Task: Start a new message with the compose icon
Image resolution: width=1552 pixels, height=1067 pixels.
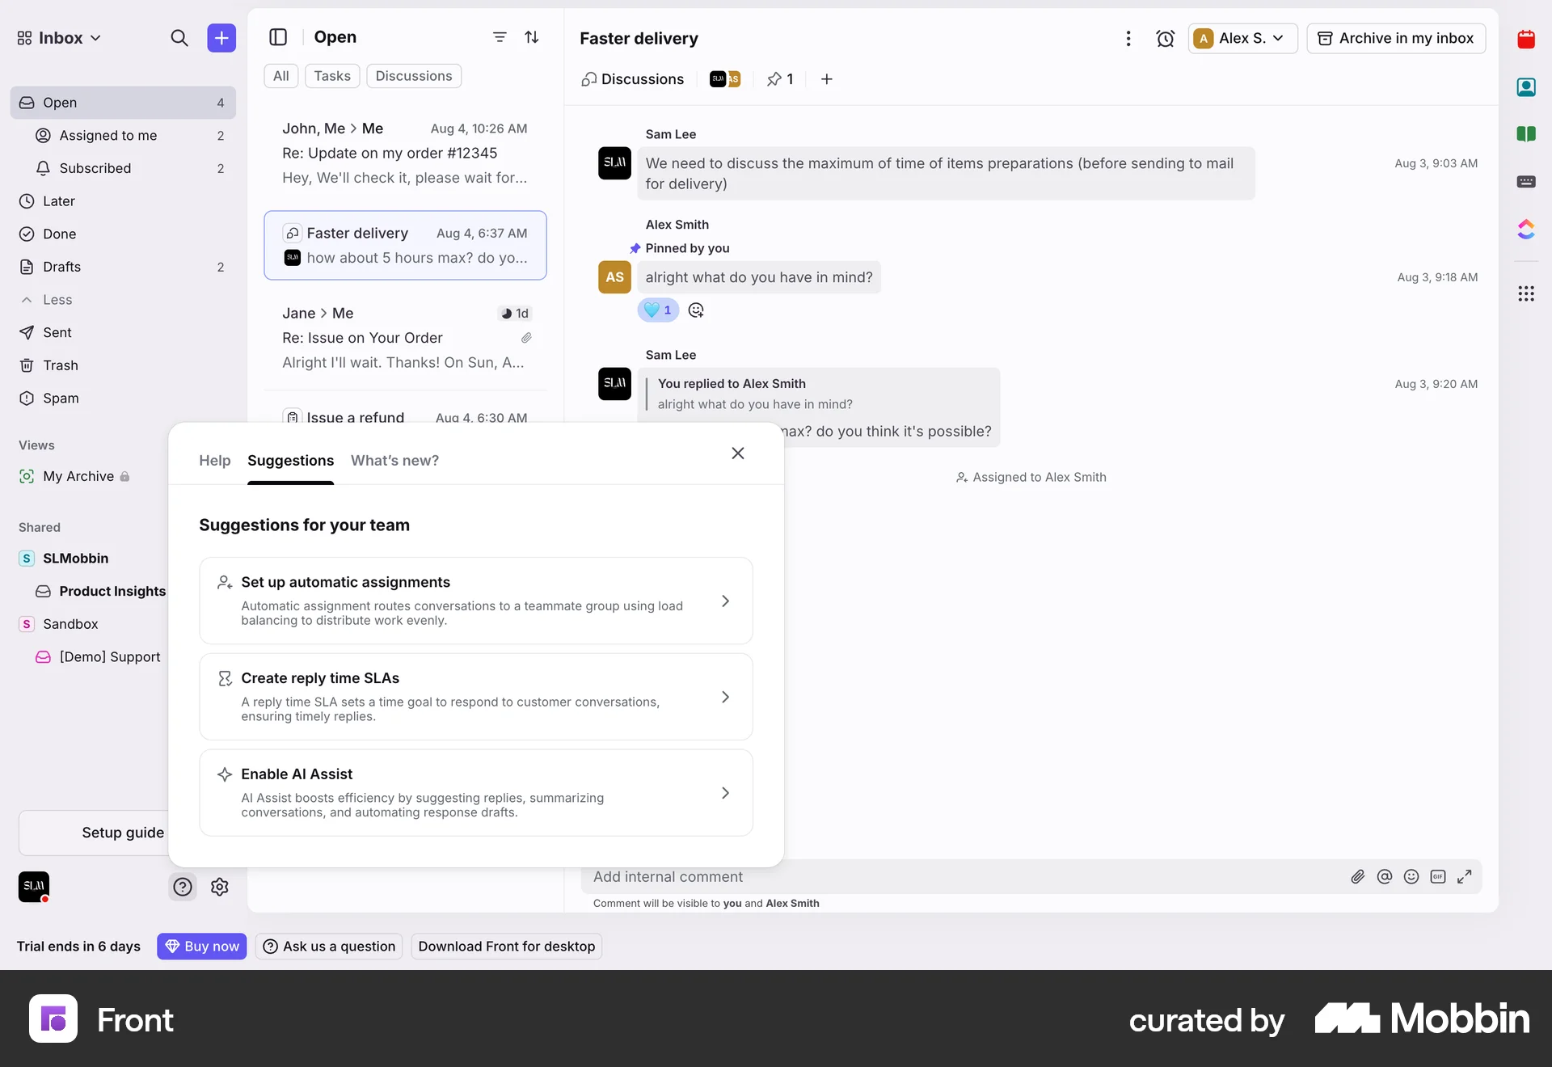Action: (221, 37)
